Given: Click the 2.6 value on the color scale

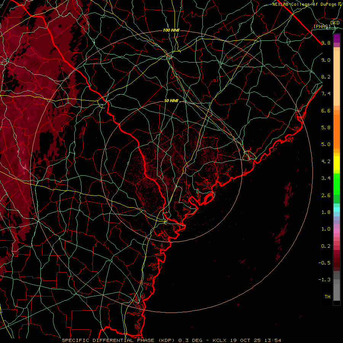Looking at the screenshot, I should point(326,196).
